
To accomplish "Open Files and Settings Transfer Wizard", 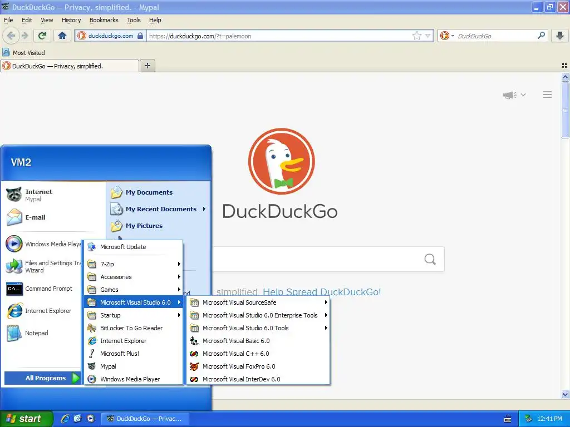I will click(43, 266).
